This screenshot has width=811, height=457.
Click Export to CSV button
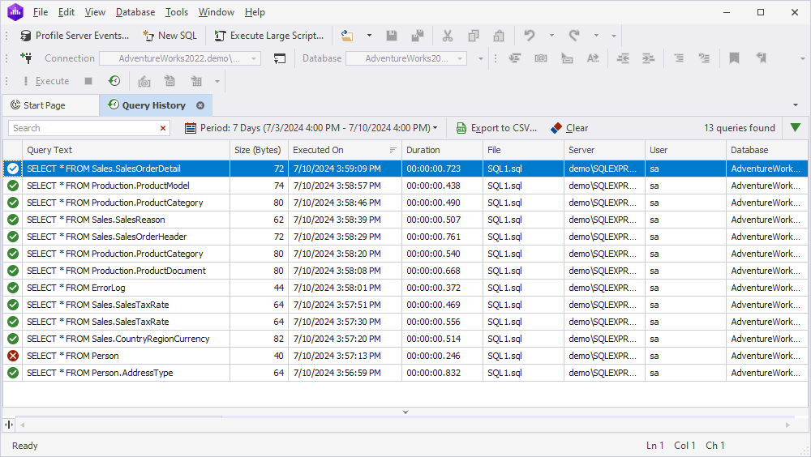point(496,128)
